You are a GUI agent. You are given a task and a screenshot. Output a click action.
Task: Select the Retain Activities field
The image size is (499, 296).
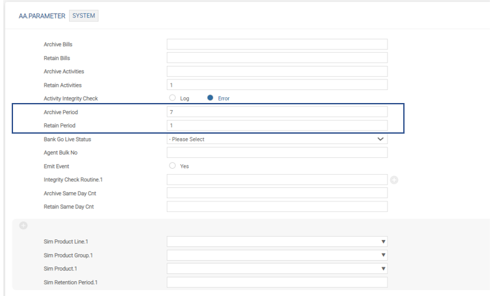click(x=277, y=85)
